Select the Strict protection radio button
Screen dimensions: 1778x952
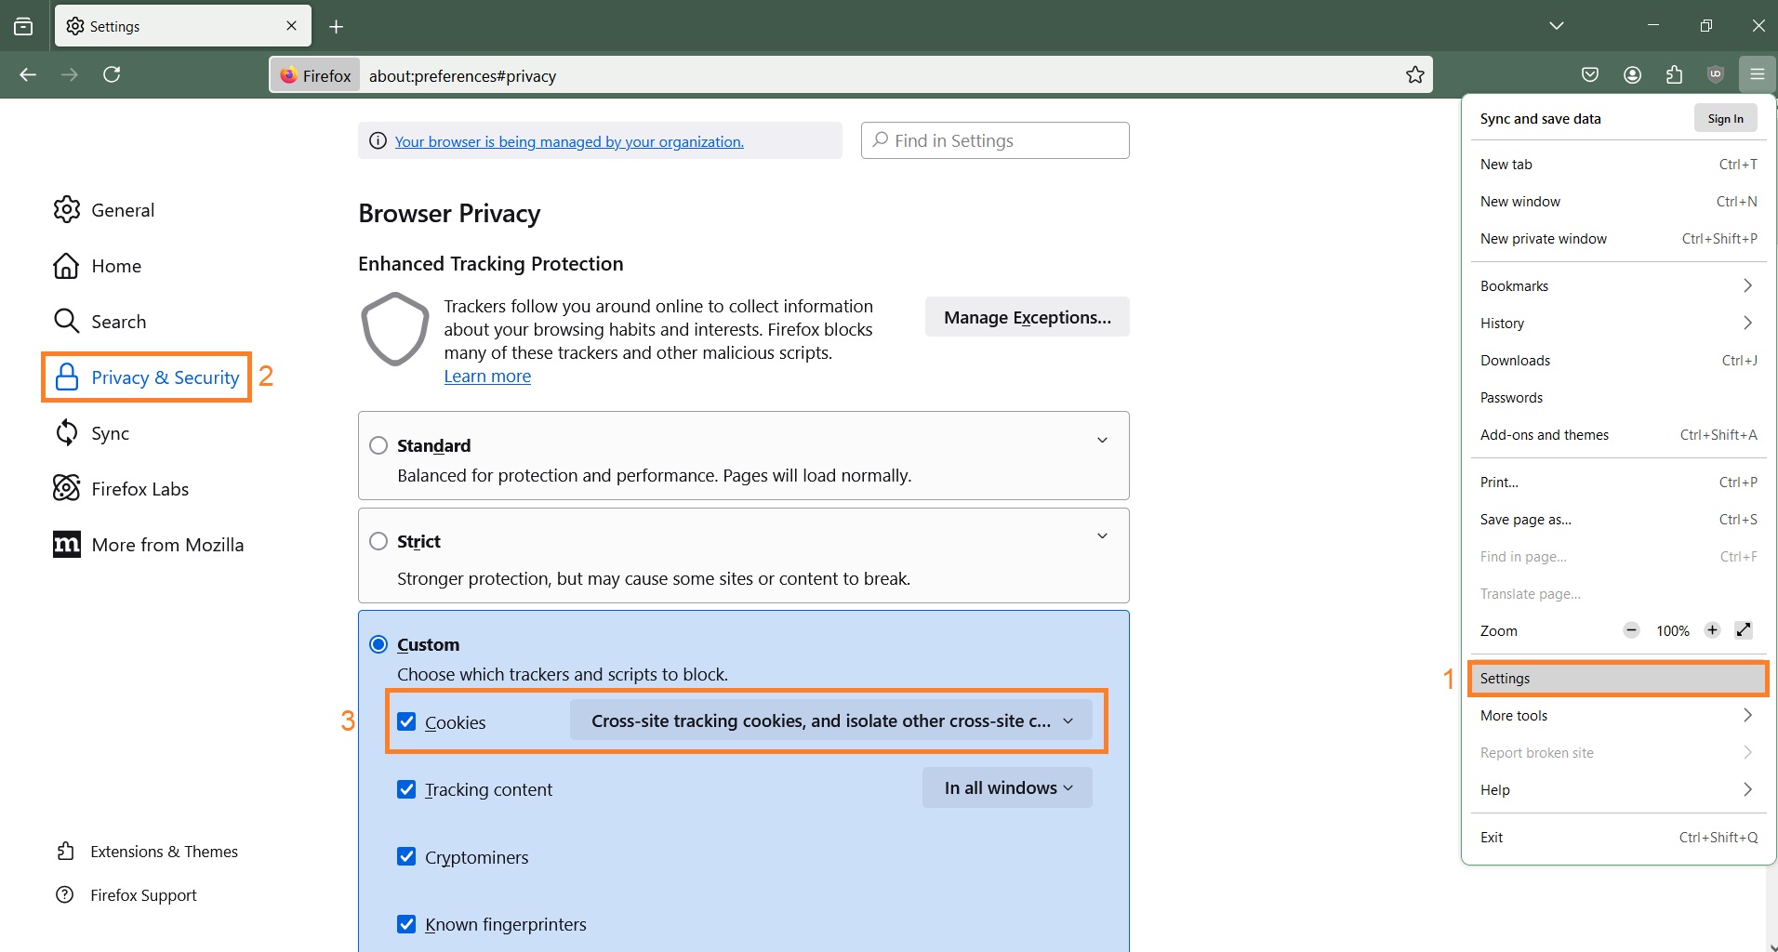(378, 540)
